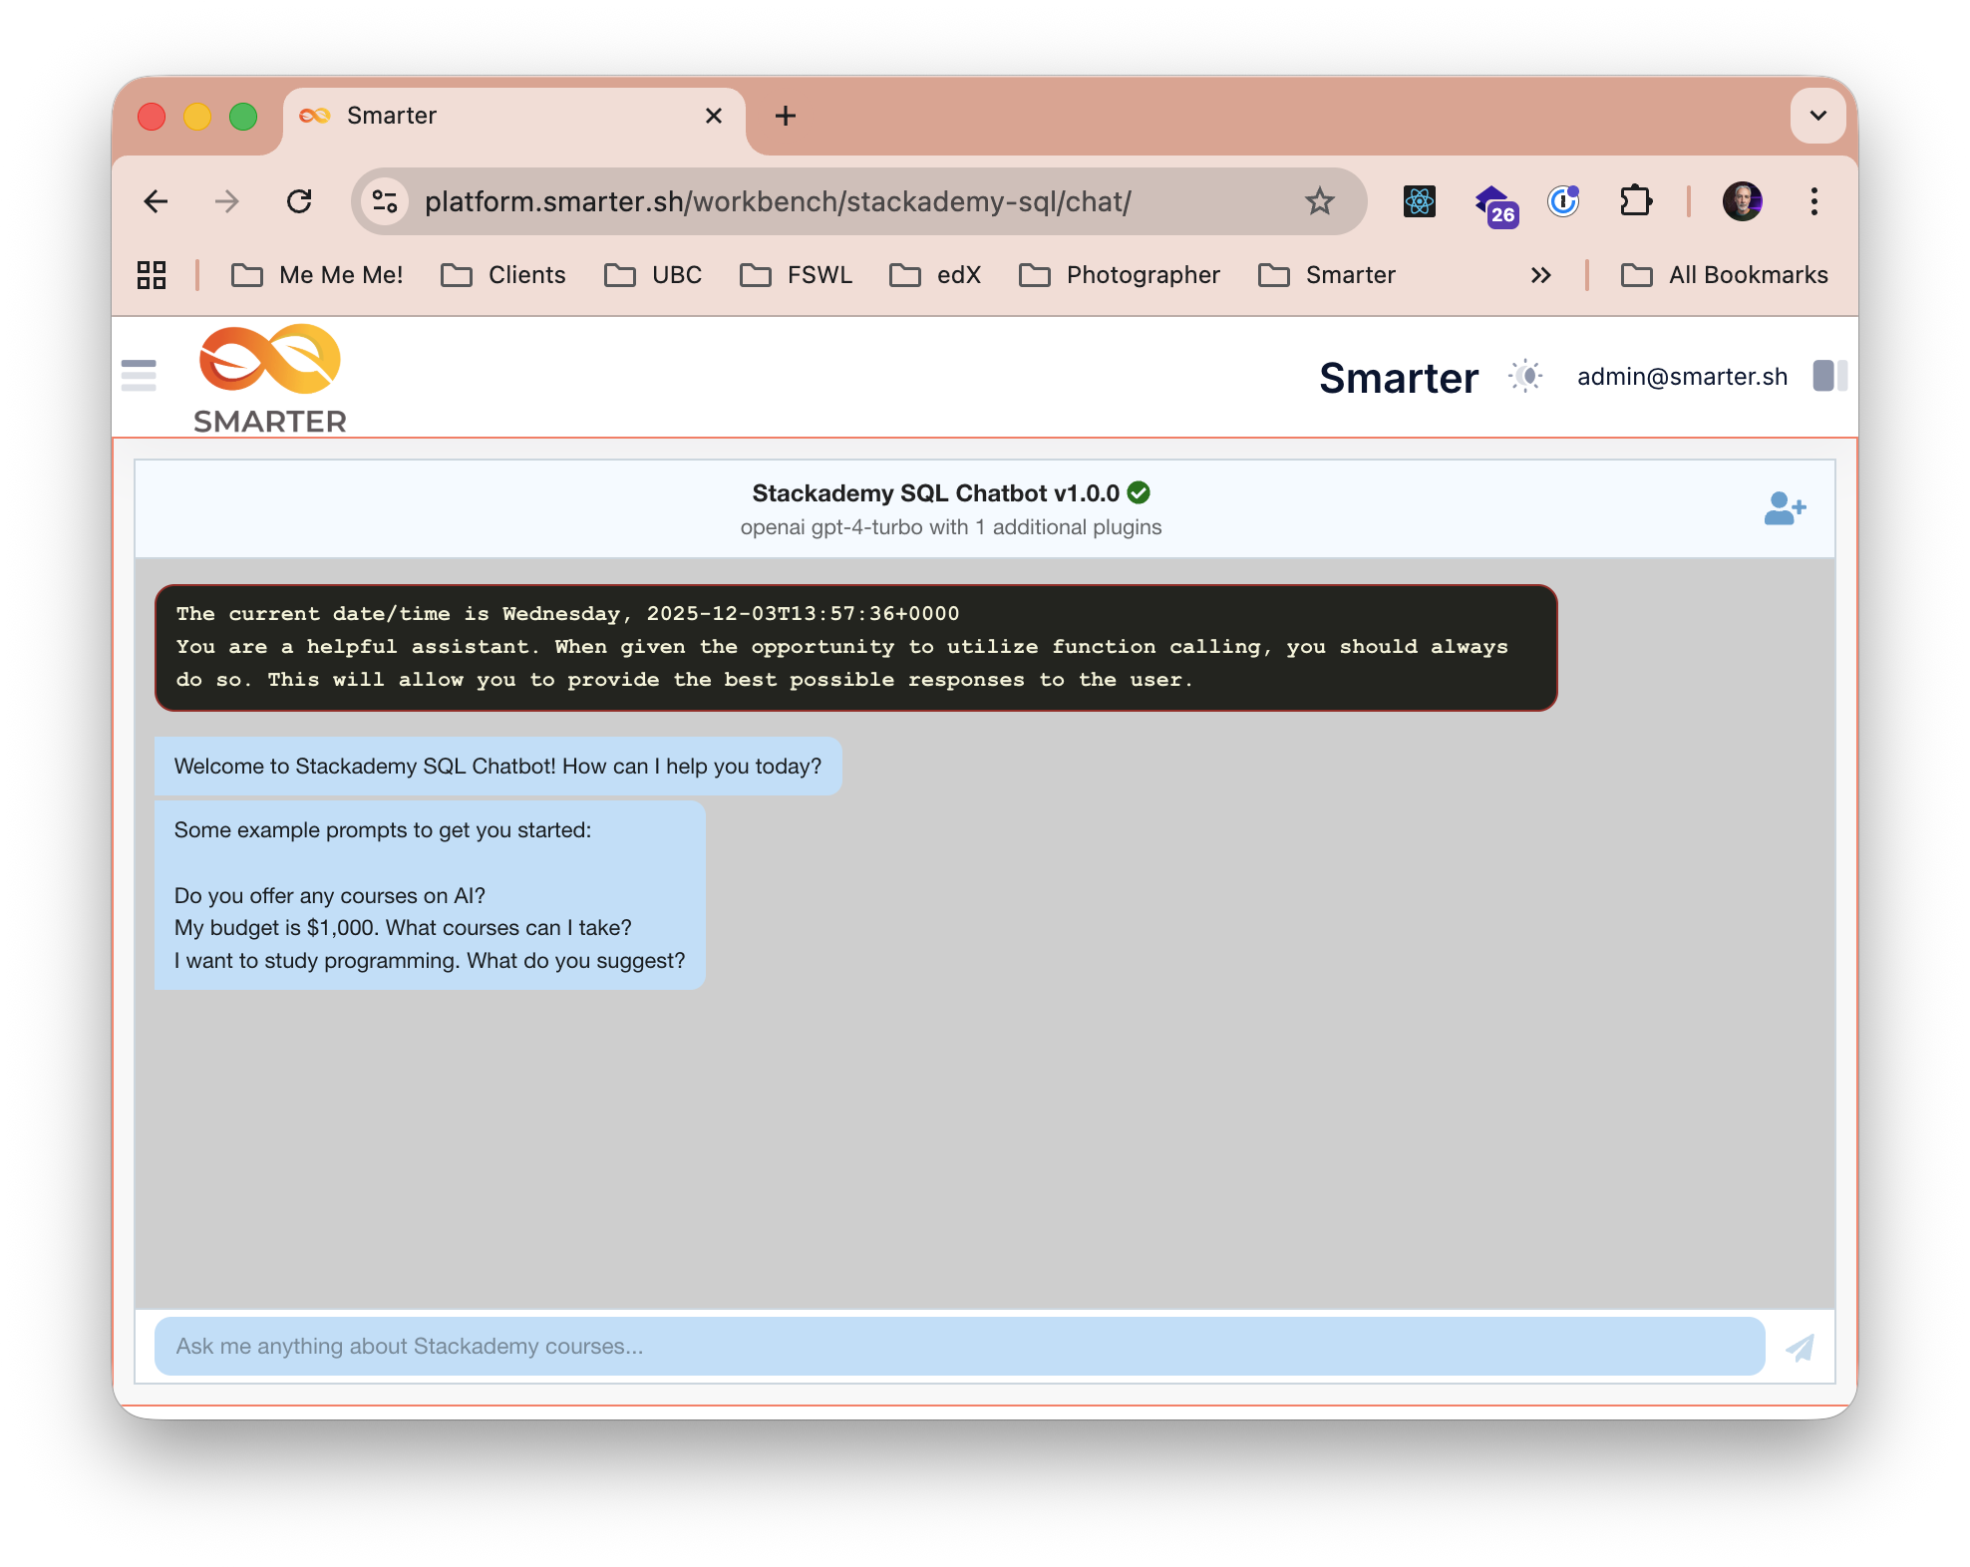Open the UBC bookmark folder
Viewport: 1970px width, 1567px height.
click(x=653, y=275)
